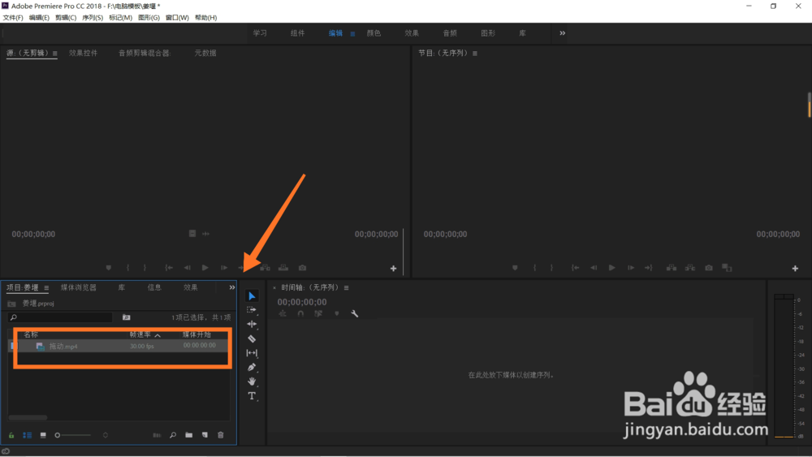
Task: Click the Lift button in Program monitor
Action: pos(672,268)
